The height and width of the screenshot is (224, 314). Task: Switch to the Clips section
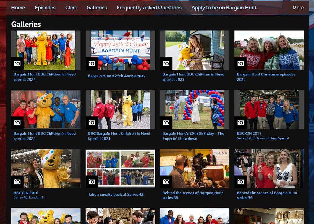71,8
